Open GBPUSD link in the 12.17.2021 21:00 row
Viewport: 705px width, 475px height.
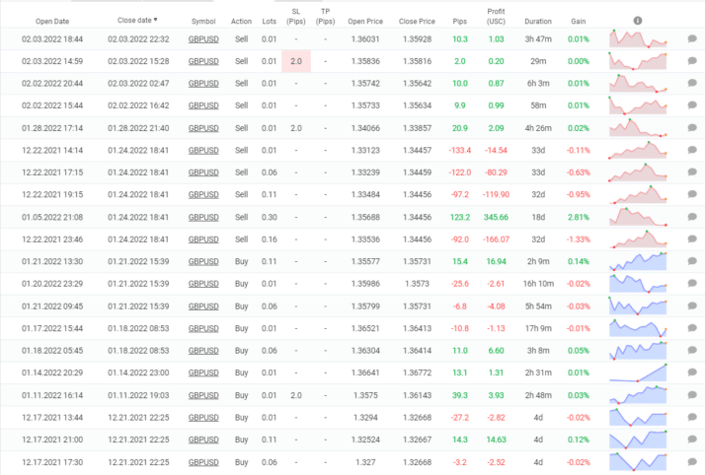coord(203,440)
